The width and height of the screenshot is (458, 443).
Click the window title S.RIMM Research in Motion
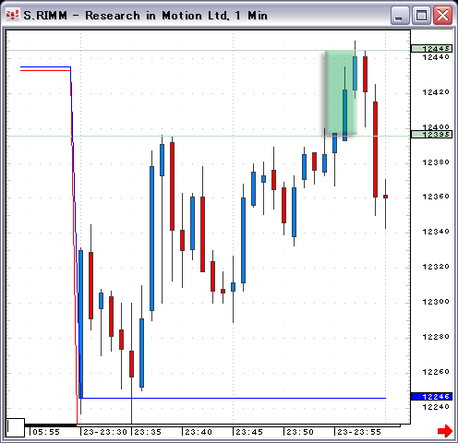coord(145,16)
